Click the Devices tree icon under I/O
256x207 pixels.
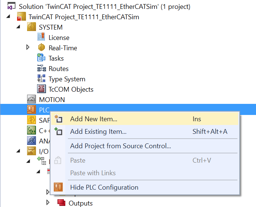click(42, 161)
